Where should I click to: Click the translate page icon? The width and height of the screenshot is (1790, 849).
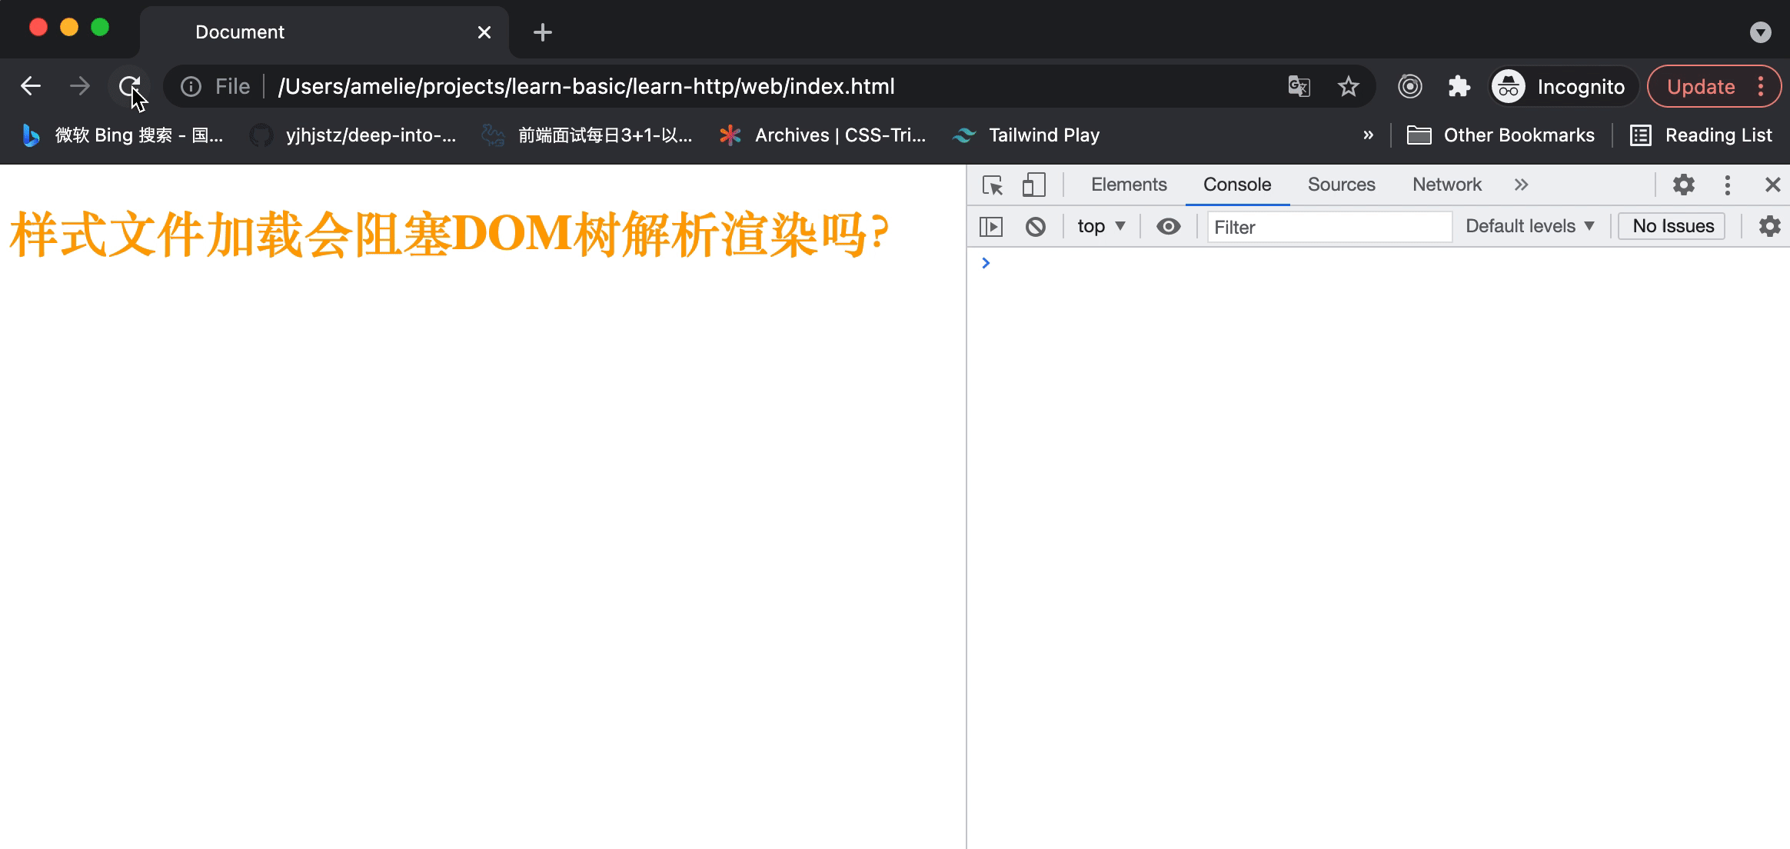point(1299,86)
